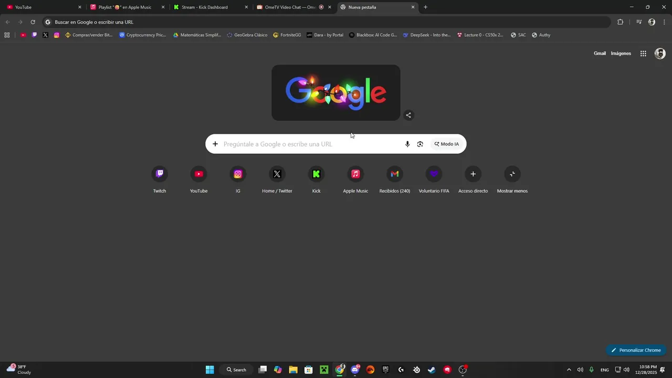Add a new shortcut with Acceso directo

[x=473, y=180]
